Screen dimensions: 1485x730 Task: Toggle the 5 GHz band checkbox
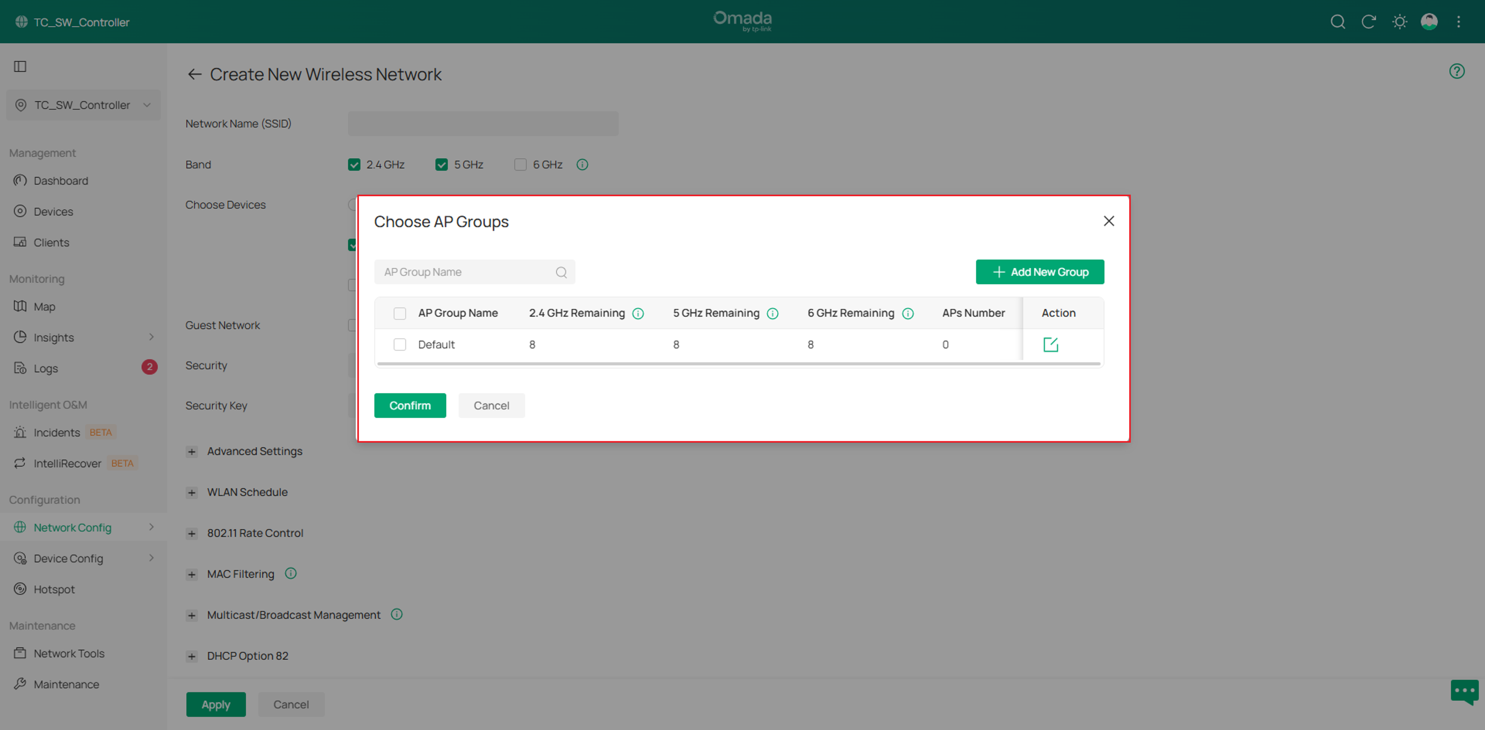coord(441,165)
